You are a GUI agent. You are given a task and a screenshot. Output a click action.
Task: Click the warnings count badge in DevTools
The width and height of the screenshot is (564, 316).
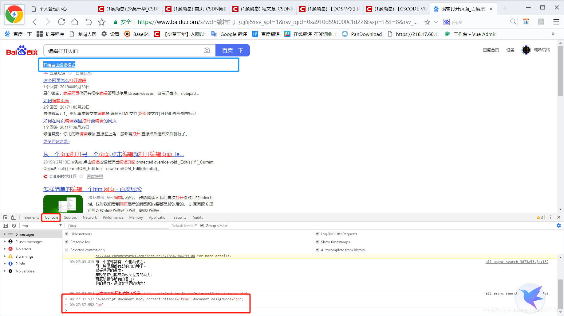pos(540,217)
